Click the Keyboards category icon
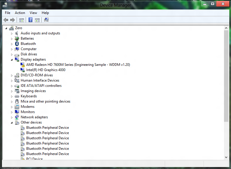Viewport: 231px width, 169px height. tap(17, 96)
